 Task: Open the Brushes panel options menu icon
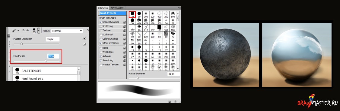(180, 8)
